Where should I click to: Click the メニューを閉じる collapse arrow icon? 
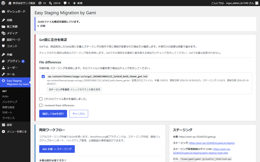coord(3,131)
